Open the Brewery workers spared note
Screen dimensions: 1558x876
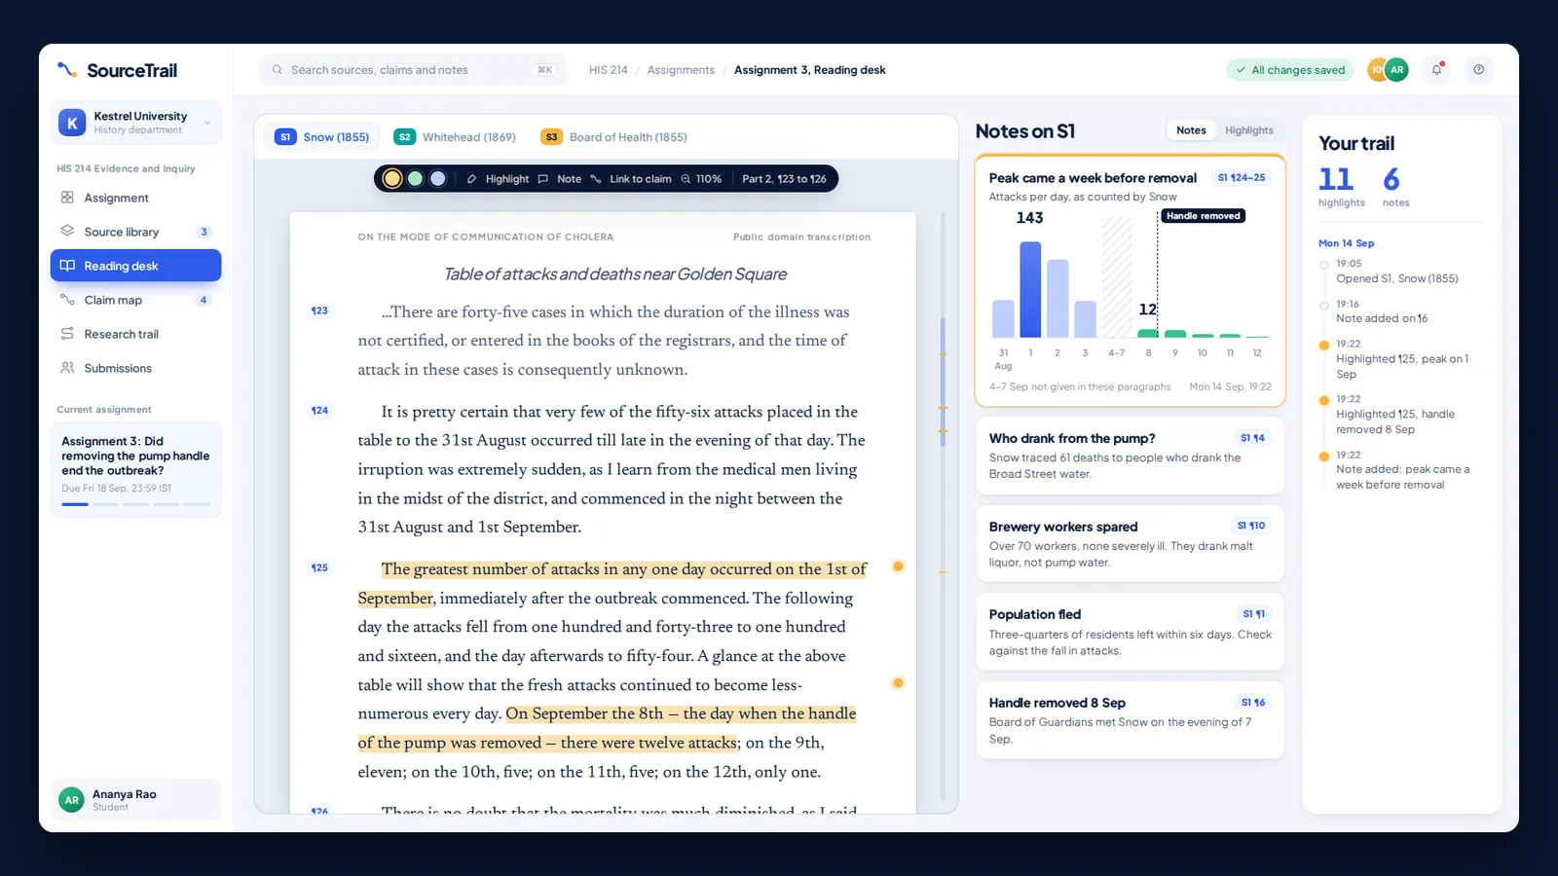(x=1130, y=544)
